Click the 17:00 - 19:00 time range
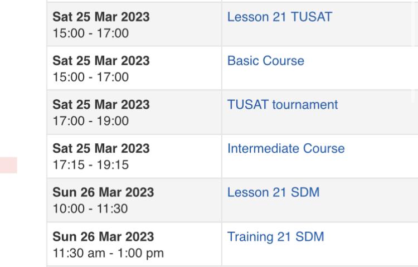The width and height of the screenshot is (418, 267). click(91, 121)
